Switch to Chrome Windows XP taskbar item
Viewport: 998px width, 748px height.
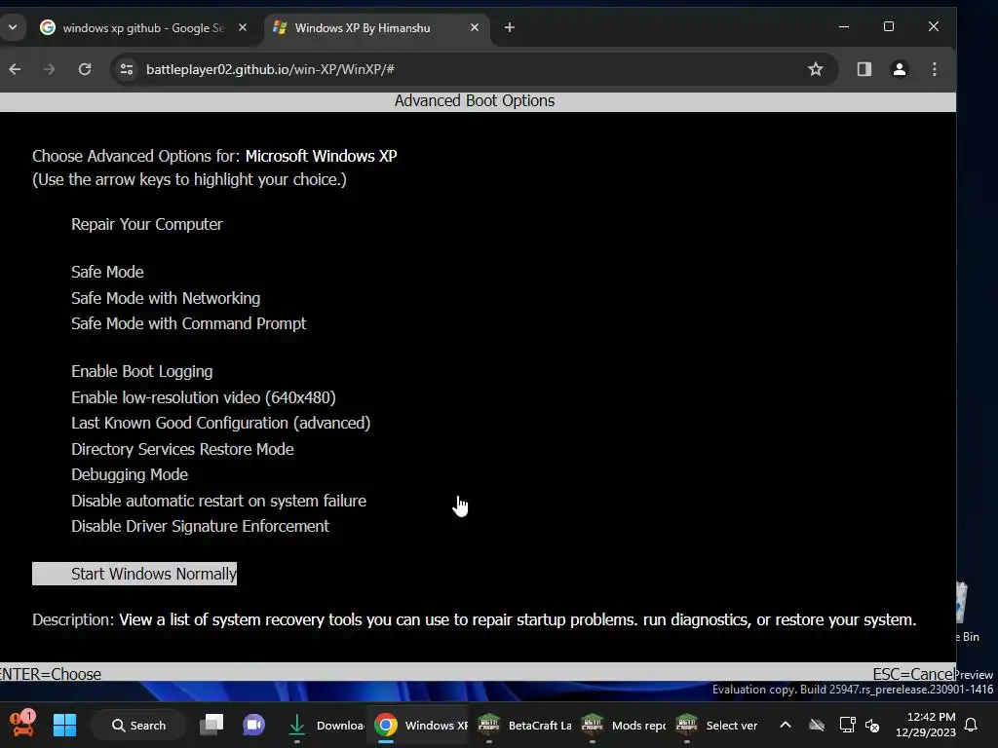point(420,725)
